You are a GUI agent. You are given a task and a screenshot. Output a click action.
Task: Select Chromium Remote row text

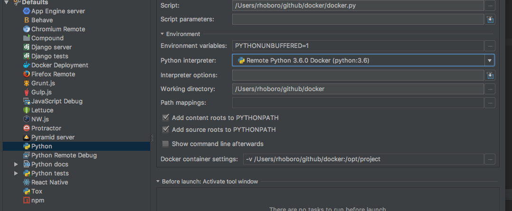(58, 29)
